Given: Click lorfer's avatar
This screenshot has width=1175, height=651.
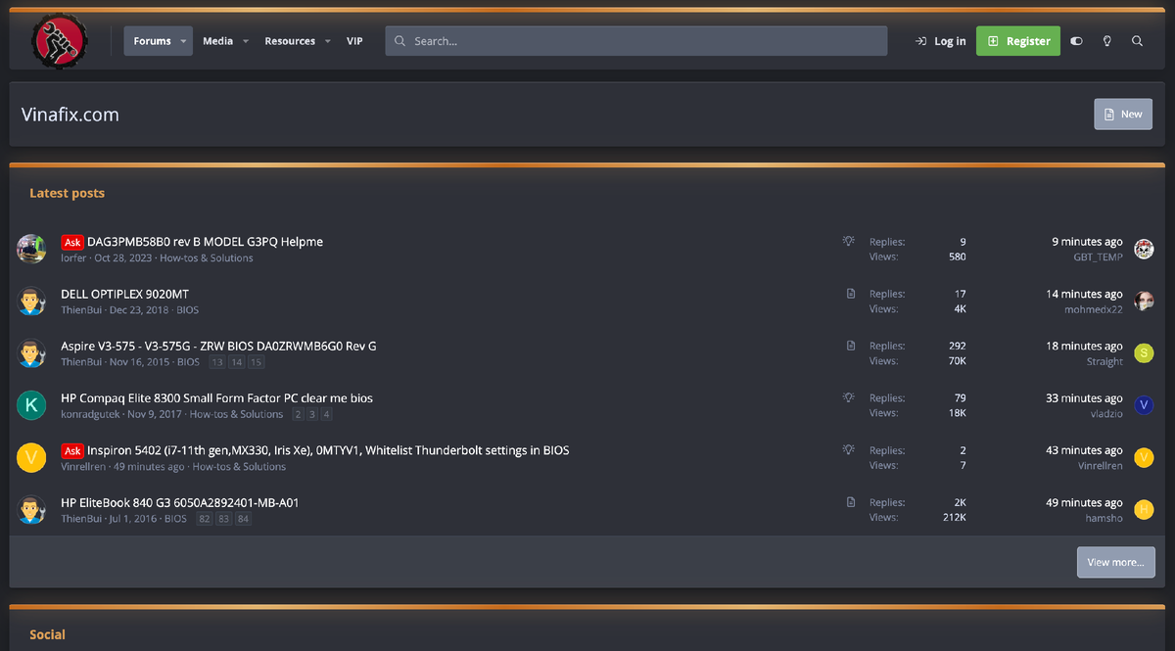Looking at the screenshot, I should pyautogui.click(x=32, y=249).
